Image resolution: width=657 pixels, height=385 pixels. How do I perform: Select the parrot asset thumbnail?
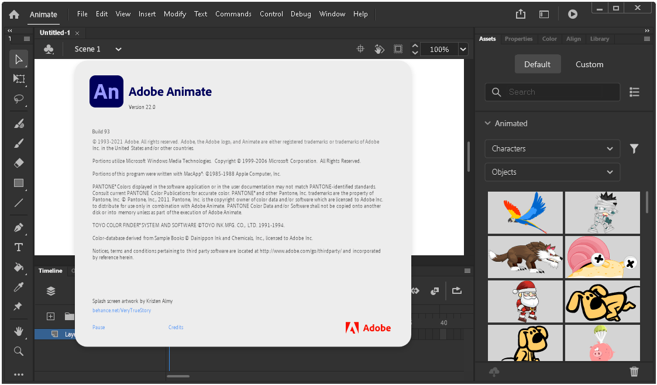(x=525, y=213)
